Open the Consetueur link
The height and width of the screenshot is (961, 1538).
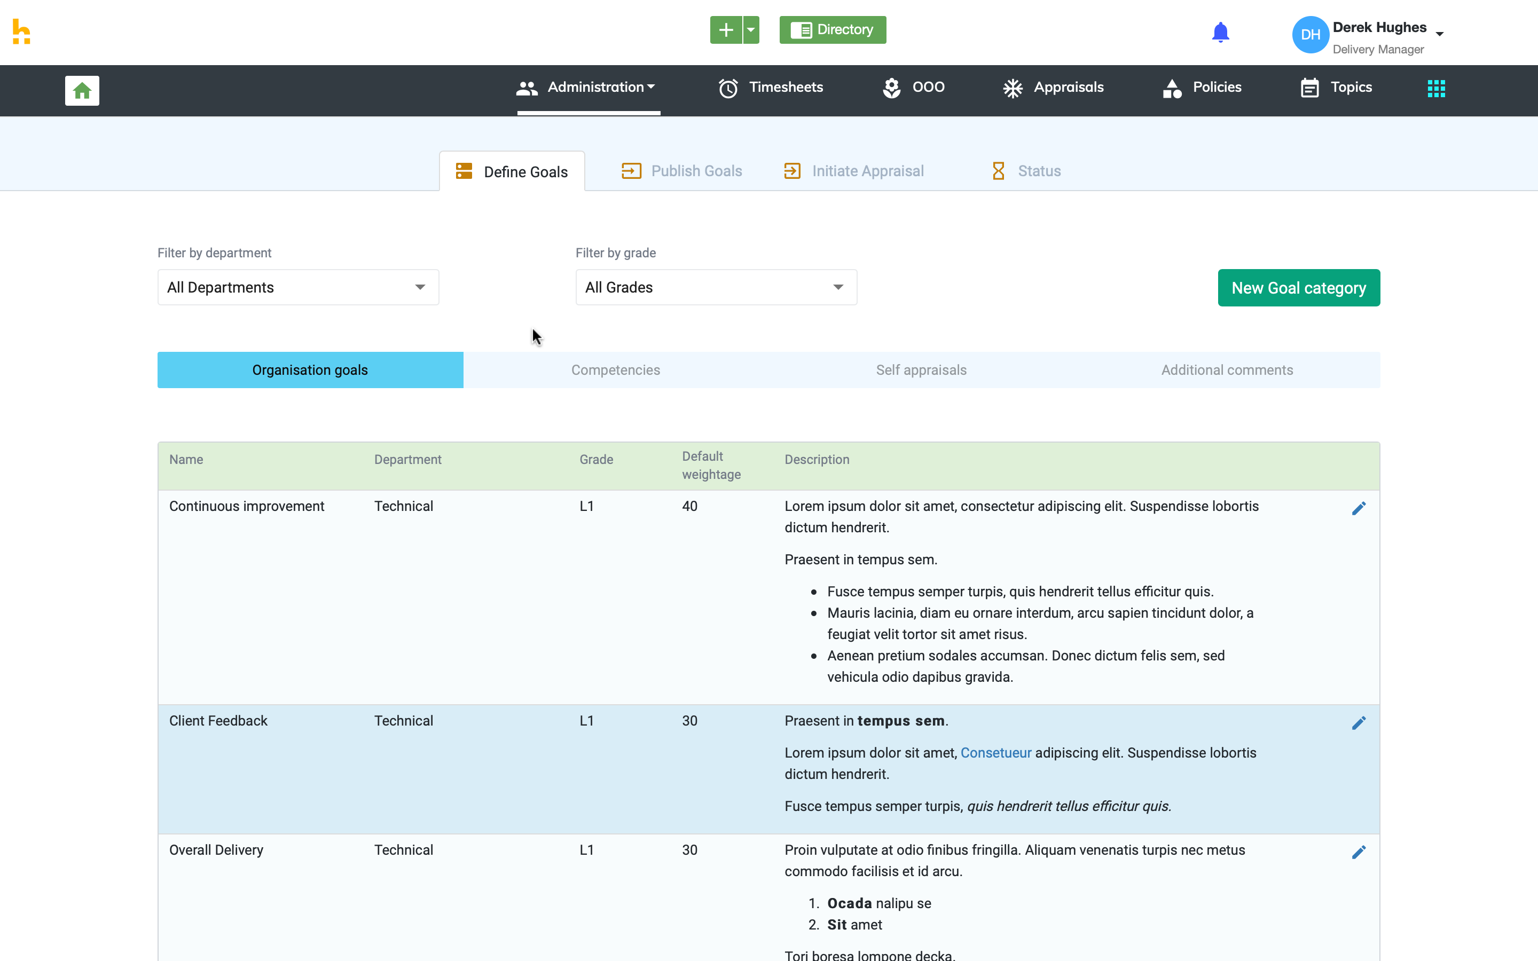click(x=996, y=753)
